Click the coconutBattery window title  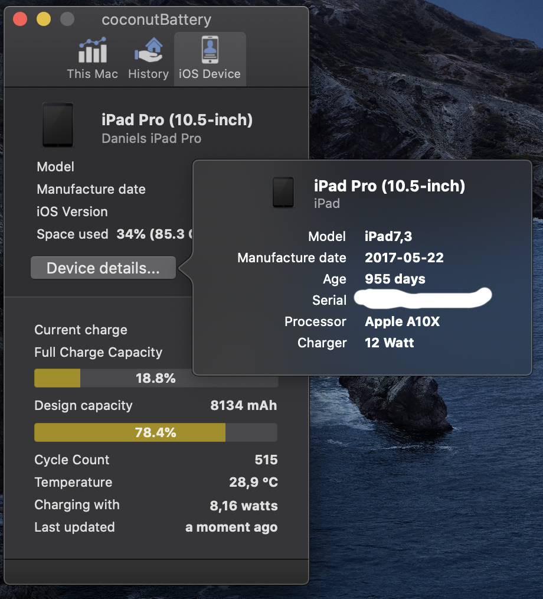(156, 19)
